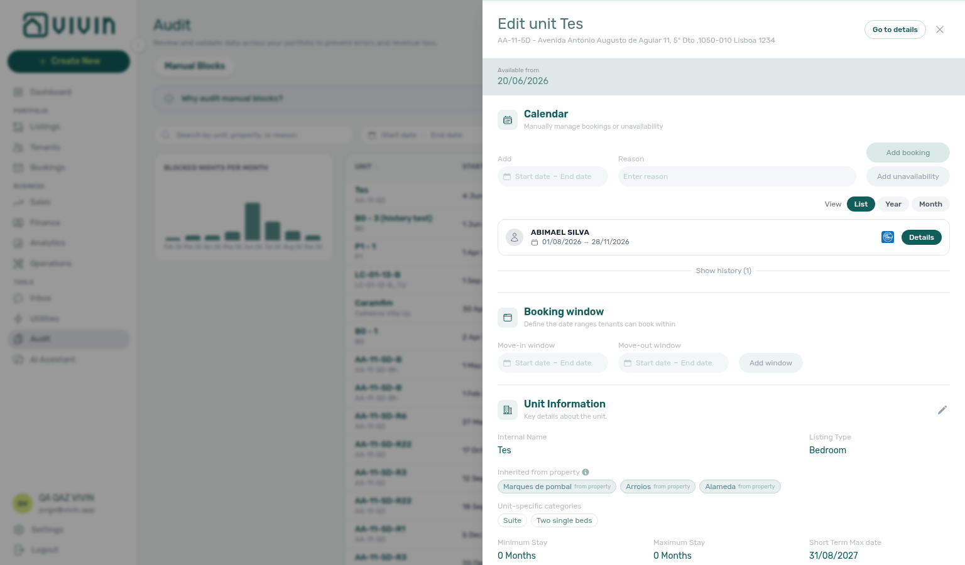Click the Create New button in sidebar
The image size is (965, 565).
point(68,61)
